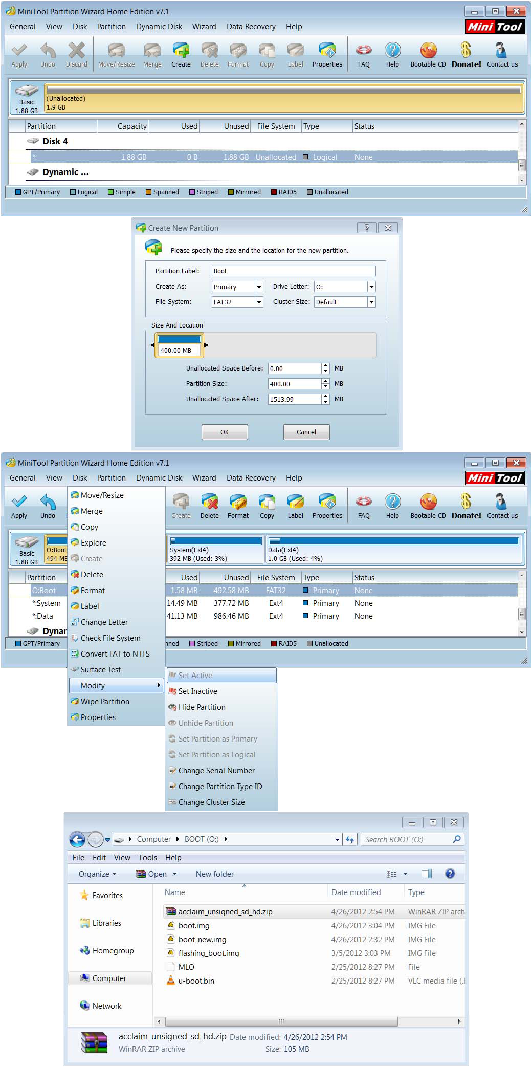Screen dimensions: 532x1067
Task: Click the question mark button in Create New Partition dialog
Action: click(366, 228)
